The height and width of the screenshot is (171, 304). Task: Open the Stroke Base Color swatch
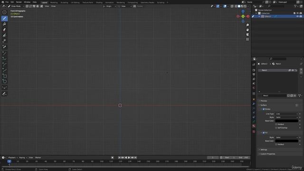coord(287,121)
